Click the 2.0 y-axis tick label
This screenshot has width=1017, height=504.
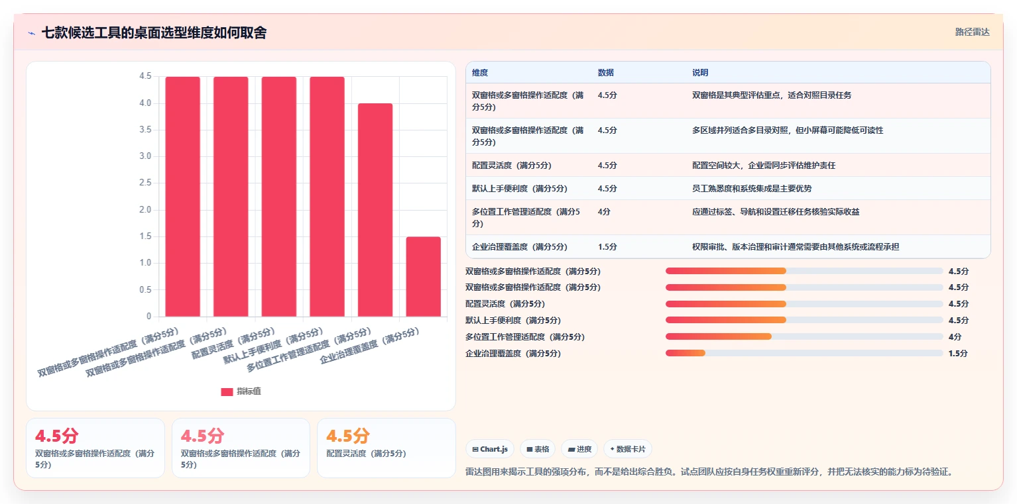145,210
